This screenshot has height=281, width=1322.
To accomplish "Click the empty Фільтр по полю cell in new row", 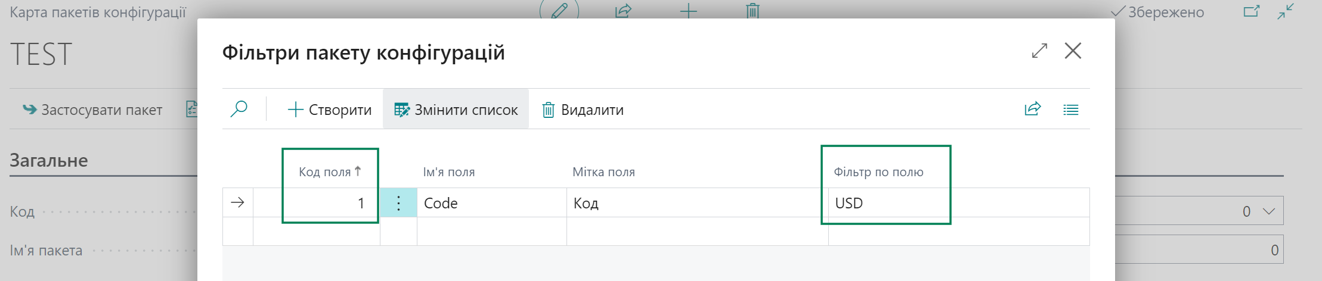I will click(x=959, y=231).
